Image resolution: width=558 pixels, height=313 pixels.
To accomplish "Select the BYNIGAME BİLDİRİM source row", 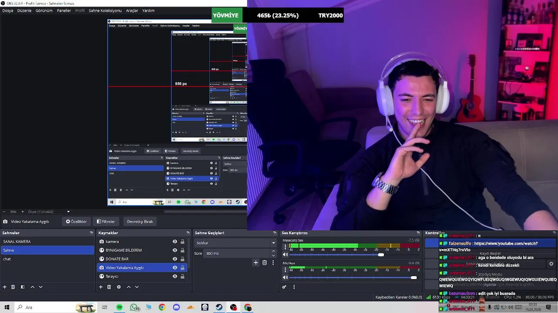I will coord(142,250).
